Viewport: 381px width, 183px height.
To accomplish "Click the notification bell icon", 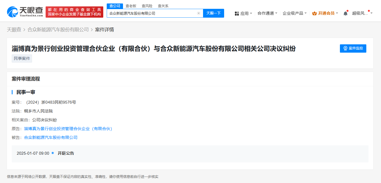I will point(345,13).
